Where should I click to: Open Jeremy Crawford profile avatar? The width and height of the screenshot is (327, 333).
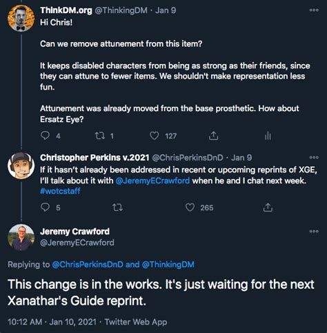click(x=21, y=237)
